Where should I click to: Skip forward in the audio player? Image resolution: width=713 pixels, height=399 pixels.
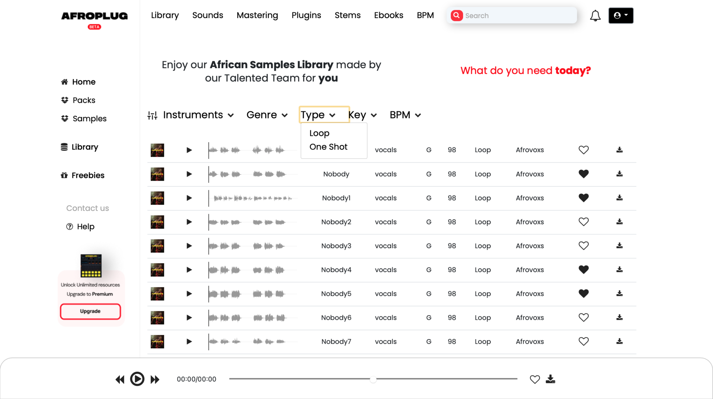tap(155, 379)
